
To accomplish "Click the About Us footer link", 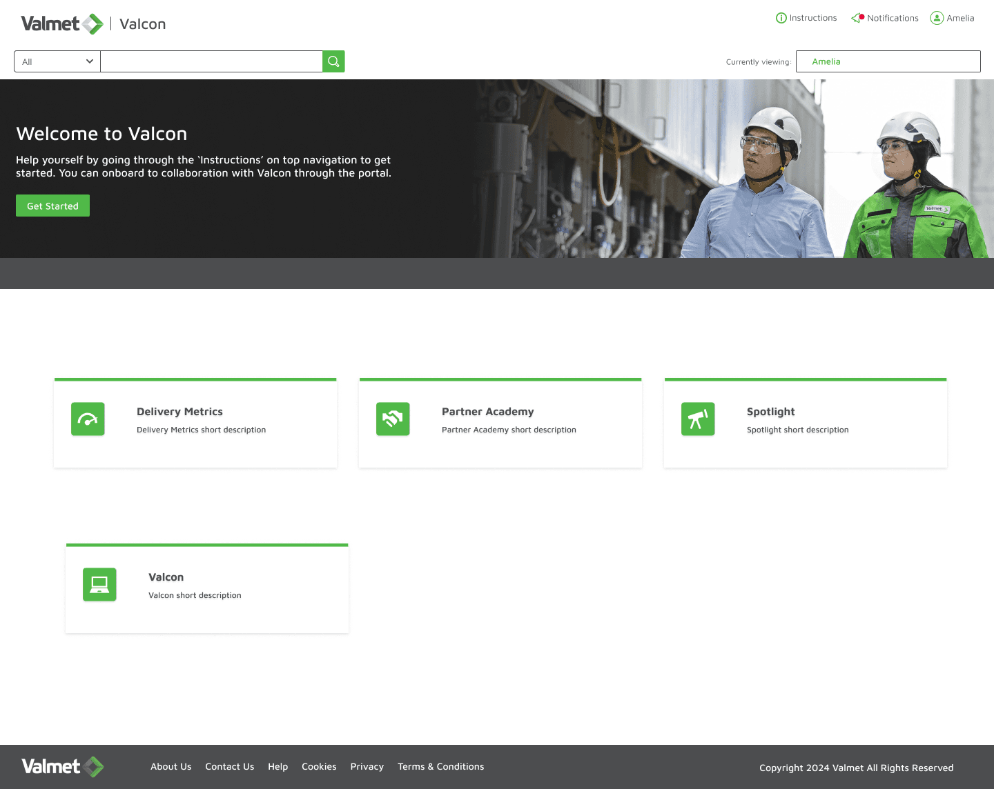I will (x=171, y=766).
